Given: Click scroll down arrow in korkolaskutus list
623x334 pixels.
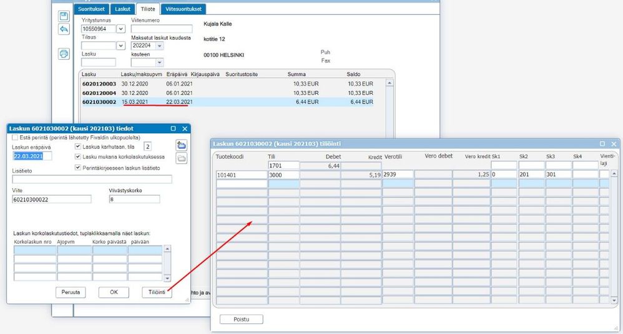Looking at the screenshot, I should tap(167, 279).
